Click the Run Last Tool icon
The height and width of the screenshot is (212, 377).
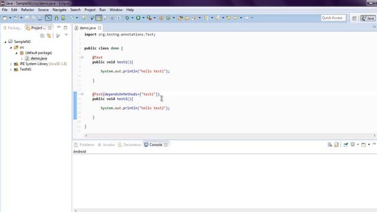tap(149, 18)
